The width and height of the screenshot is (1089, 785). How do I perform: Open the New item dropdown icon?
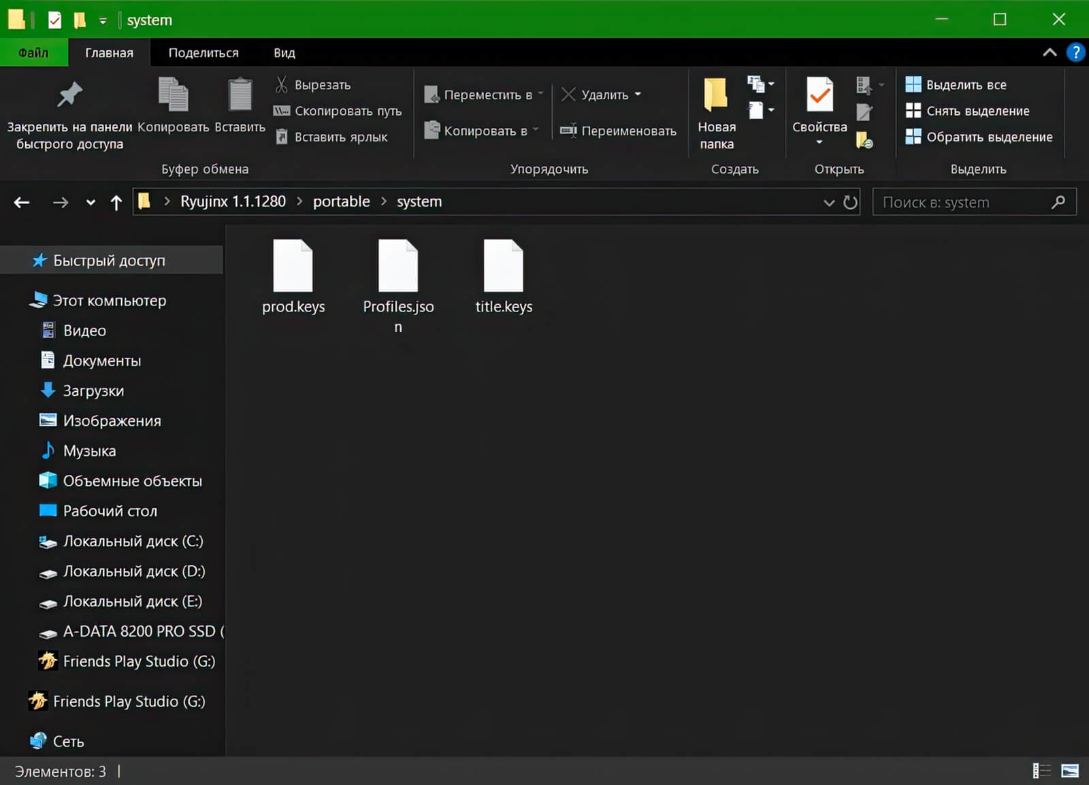click(760, 84)
